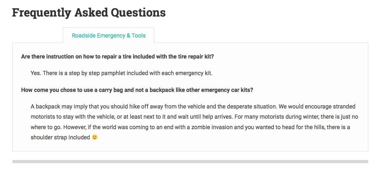Click the smiley face emoji
Image resolution: width=381 pixels, height=181 pixels.
click(95, 137)
